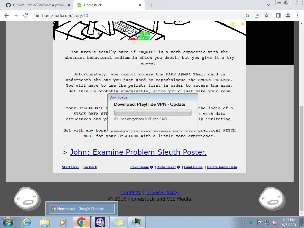This screenshot has width=304, height=228.
Task: Open Windows Media Player in taskbar
Action: 63,222
